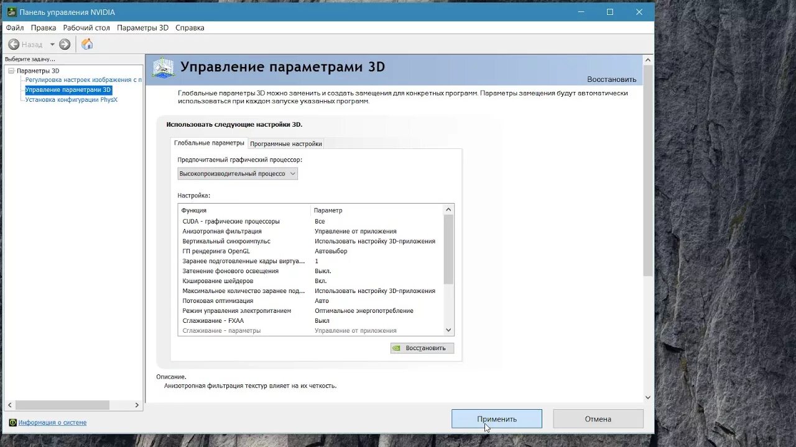This screenshot has height=447, width=796.
Task: Click the Back arrow icon in toolbar
Action: [14, 44]
